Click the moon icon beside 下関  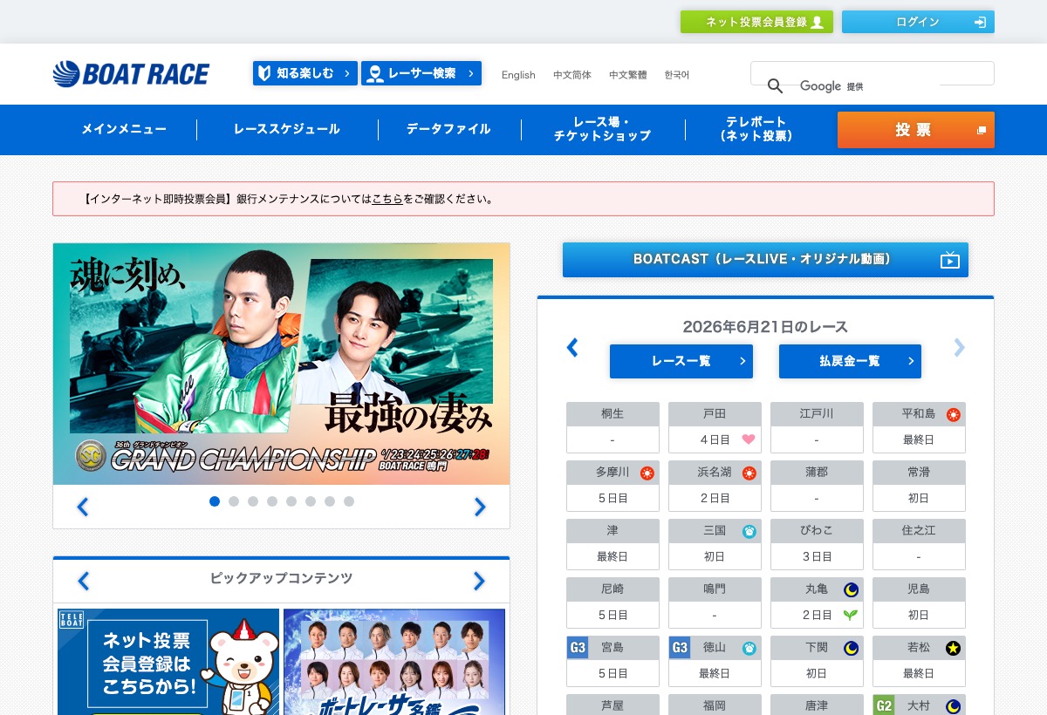(852, 648)
